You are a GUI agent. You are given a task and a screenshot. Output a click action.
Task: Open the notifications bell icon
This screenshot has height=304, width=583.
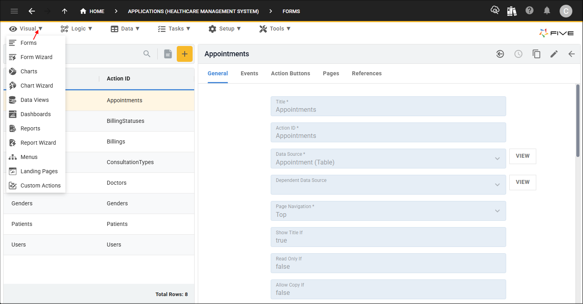(547, 11)
